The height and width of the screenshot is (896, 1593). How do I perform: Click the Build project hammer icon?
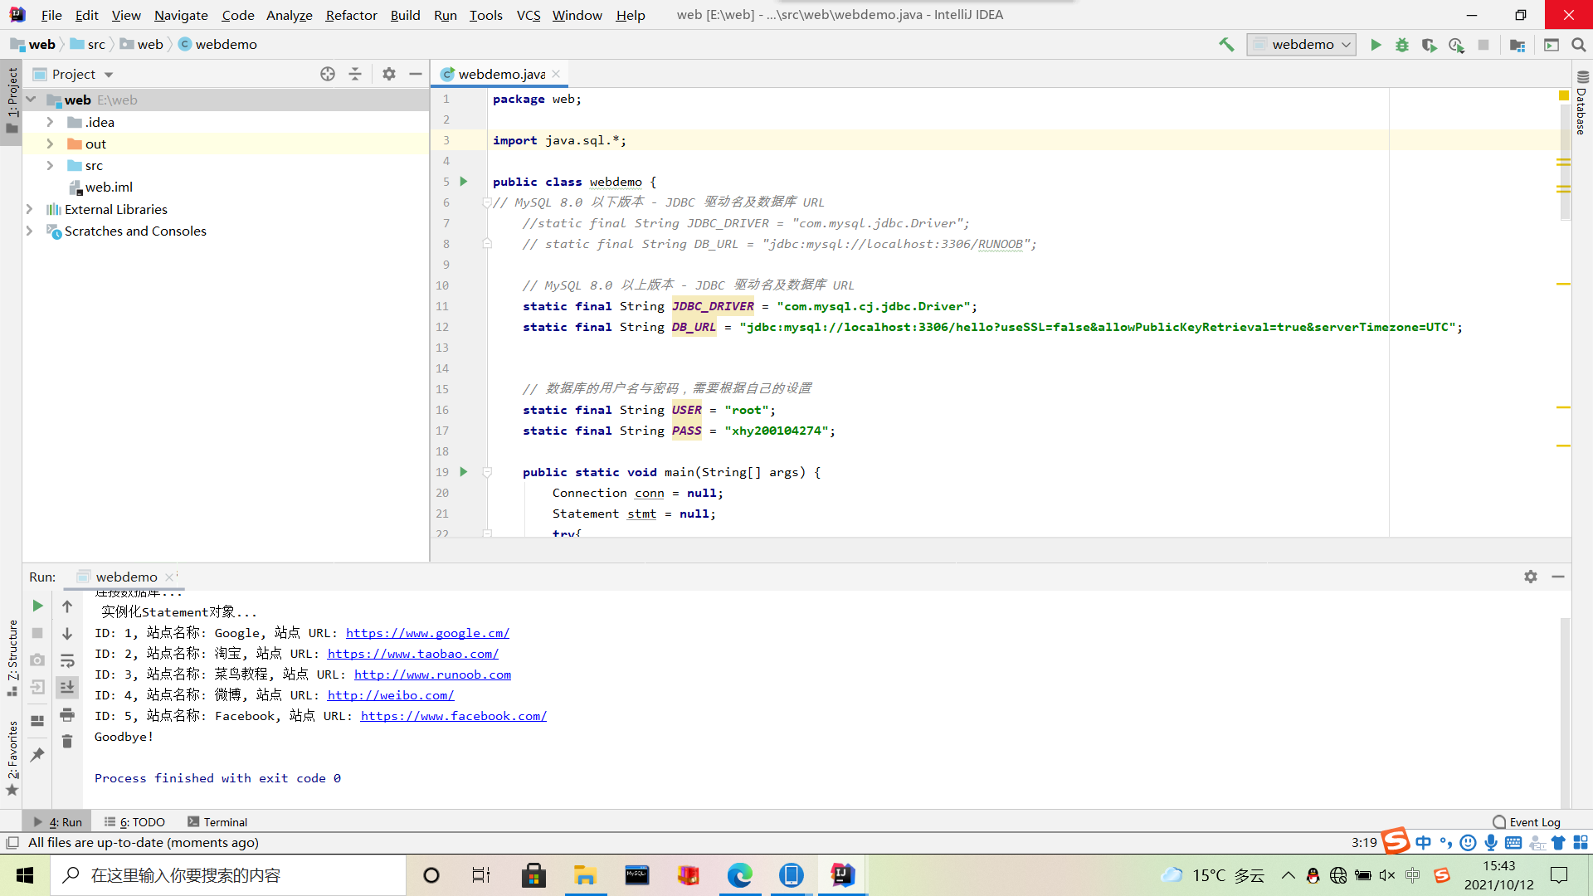pos(1226,45)
